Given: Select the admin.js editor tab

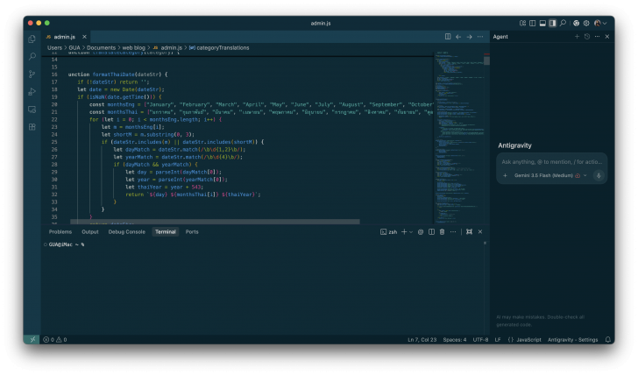Looking at the screenshot, I should pyautogui.click(x=66, y=37).
